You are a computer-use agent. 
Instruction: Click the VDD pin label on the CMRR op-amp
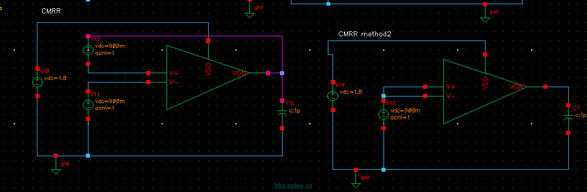click(x=209, y=70)
